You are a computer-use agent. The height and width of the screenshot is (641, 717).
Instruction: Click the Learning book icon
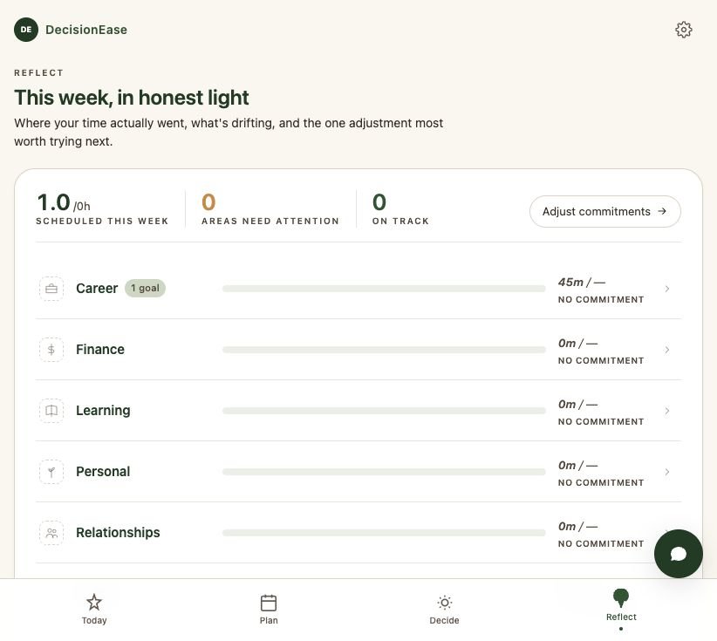click(51, 411)
